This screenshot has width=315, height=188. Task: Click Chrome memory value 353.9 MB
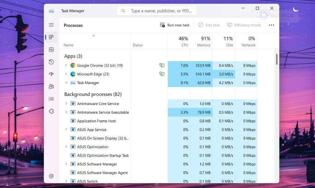coord(203,65)
